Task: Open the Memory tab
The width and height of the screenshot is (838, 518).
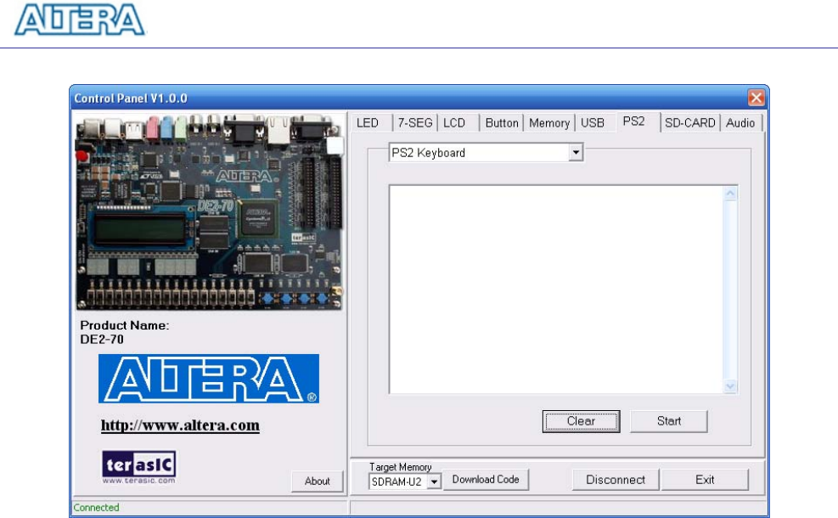Action: click(548, 123)
